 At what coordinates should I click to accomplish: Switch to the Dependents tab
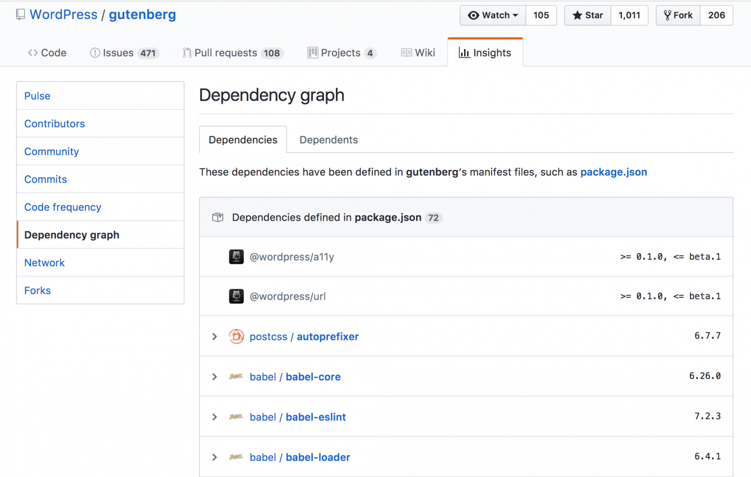point(328,140)
